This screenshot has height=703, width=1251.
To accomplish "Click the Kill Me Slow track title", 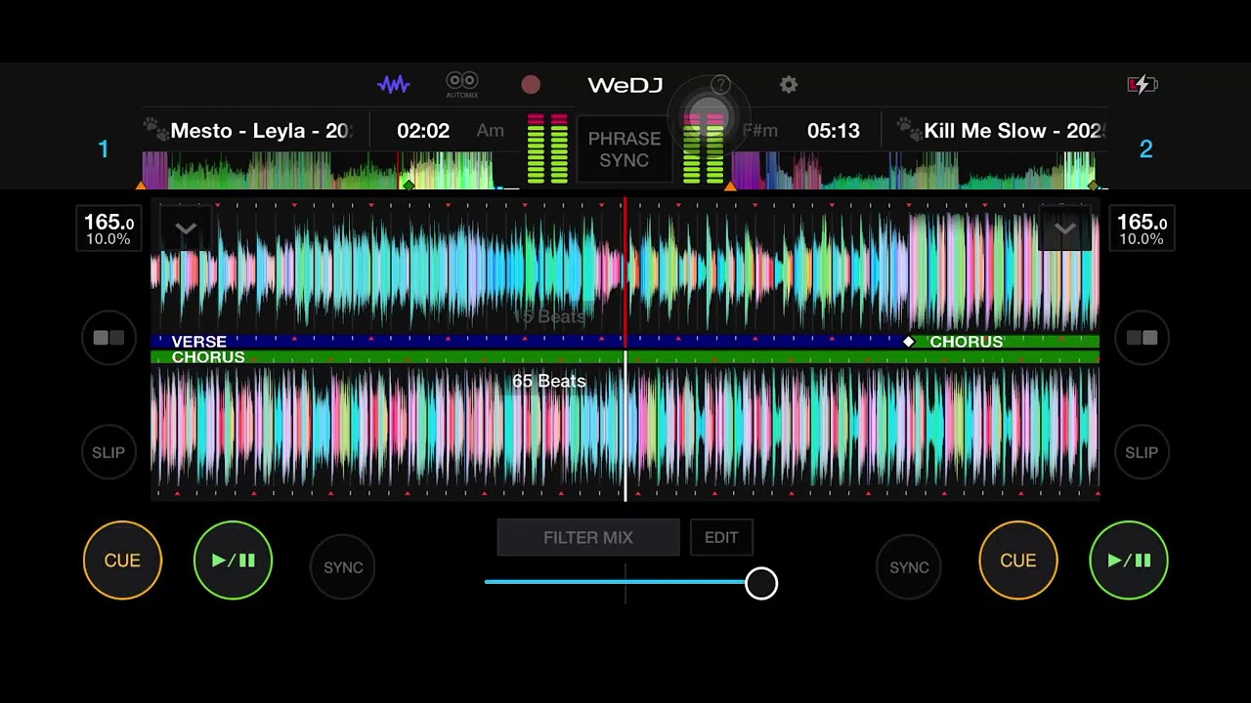I will [1014, 131].
